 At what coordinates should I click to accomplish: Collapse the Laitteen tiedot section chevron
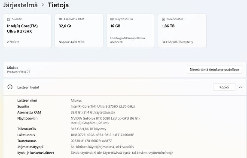click(241, 87)
